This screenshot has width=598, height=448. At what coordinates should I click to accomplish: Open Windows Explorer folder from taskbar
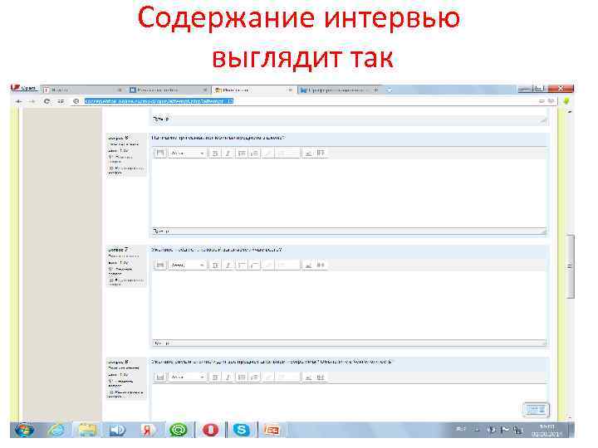[87, 430]
